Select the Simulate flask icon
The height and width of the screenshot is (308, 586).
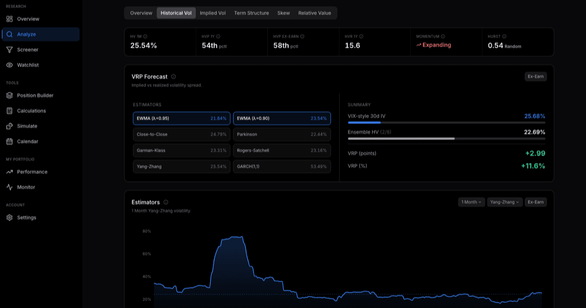pos(10,126)
